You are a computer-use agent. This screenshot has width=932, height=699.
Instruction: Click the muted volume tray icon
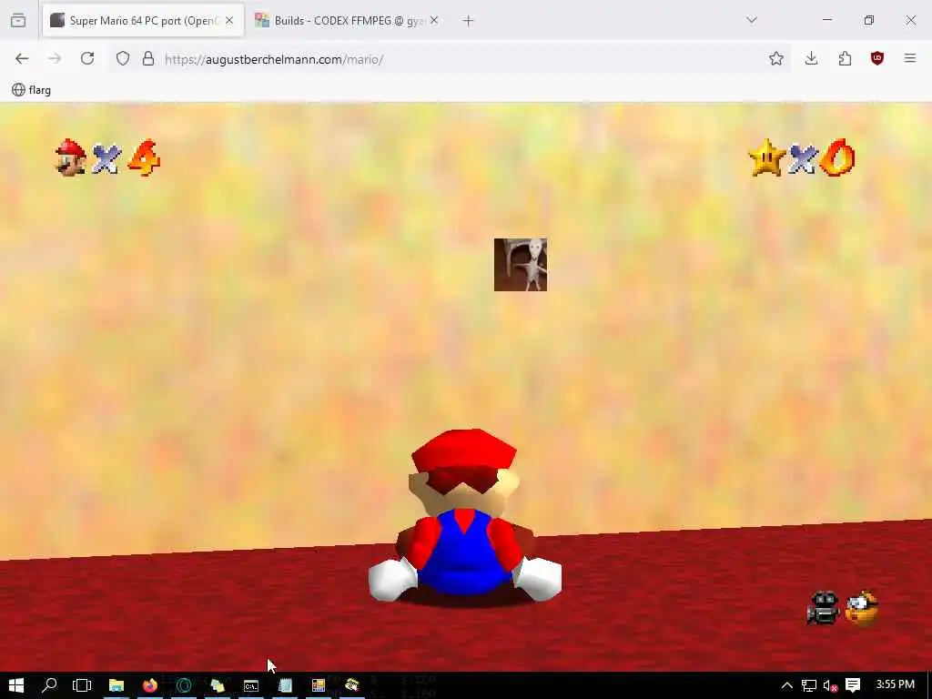click(x=830, y=685)
